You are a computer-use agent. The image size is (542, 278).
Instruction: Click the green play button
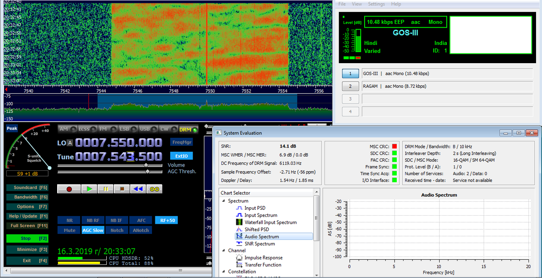tap(89, 189)
